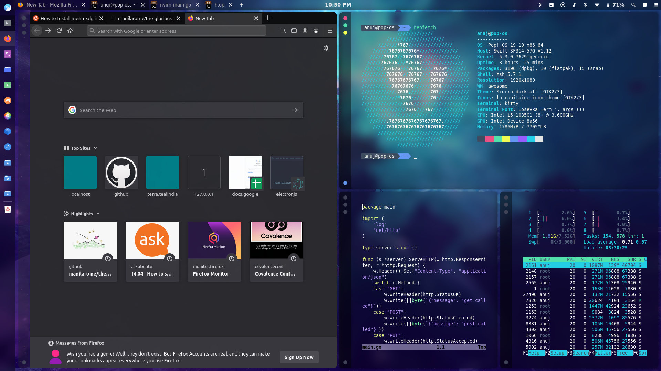Open the 127.0.0.1 top site
The height and width of the screenshot is (371, 661).
[x=204, y=172]
